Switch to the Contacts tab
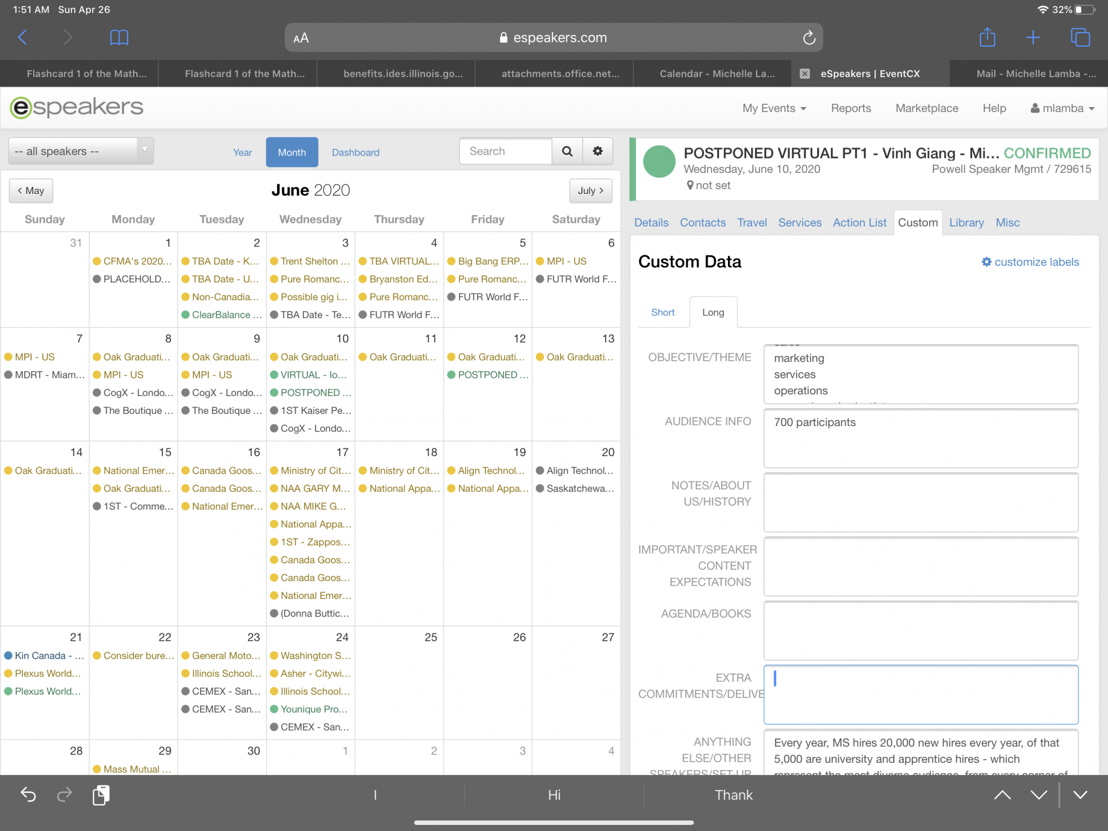 point(703,223)
